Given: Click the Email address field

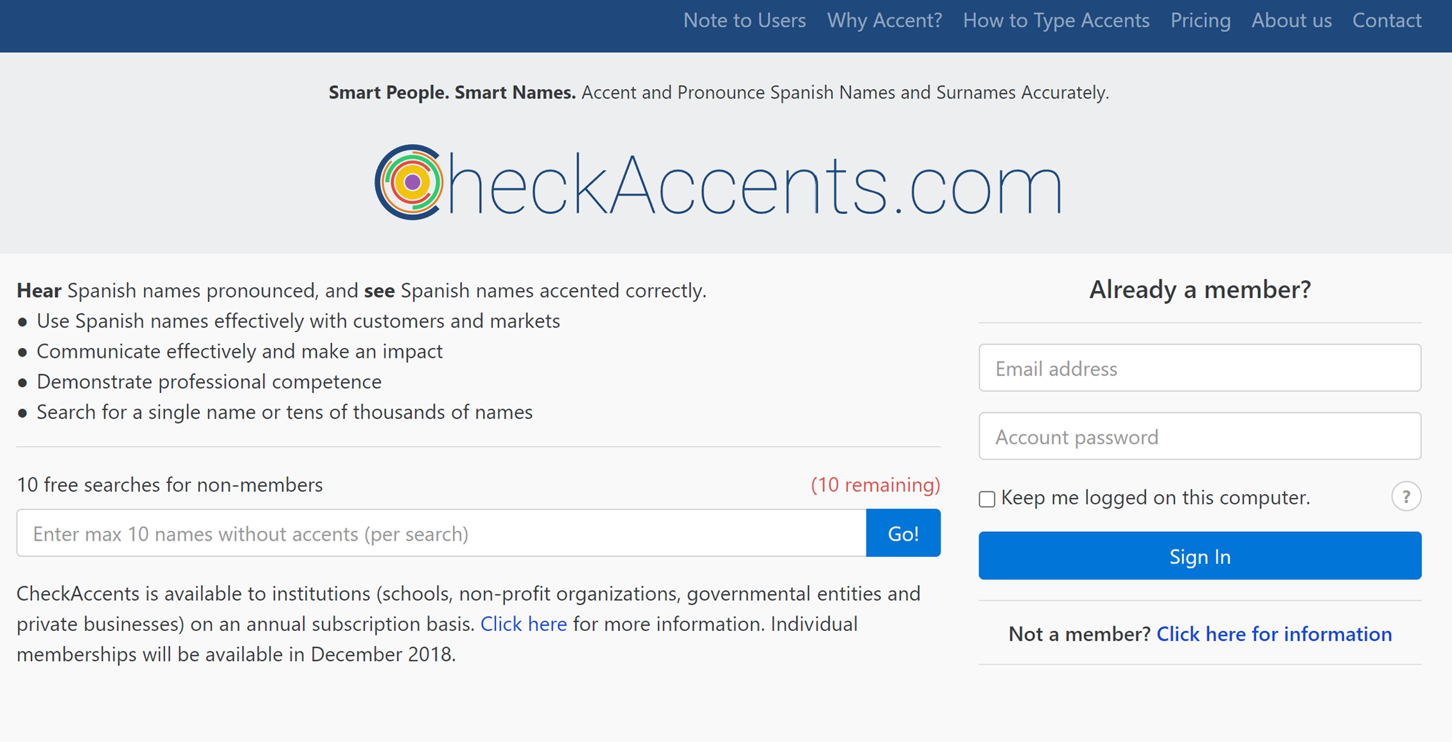Looking at the screenshot, I should [1200, 368].
